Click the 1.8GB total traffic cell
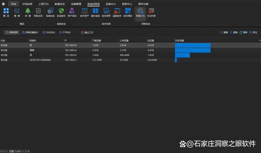The image size is (261, 153). coord(151,55)
